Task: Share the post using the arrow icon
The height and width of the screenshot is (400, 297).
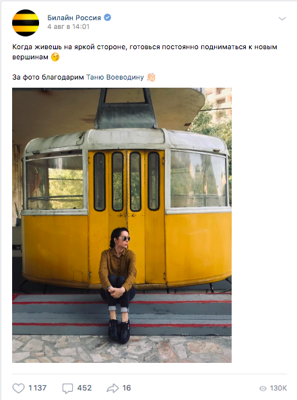Action: [112, 389]
